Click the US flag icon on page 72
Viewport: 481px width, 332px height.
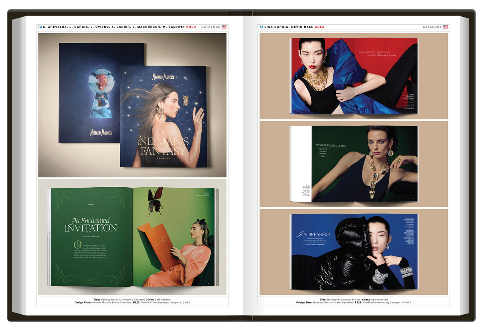coord(224,27)
